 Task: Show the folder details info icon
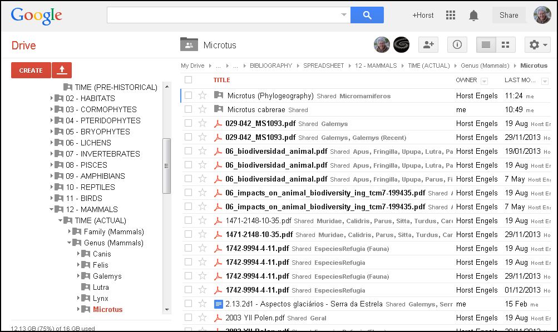[x=457, y=45]
